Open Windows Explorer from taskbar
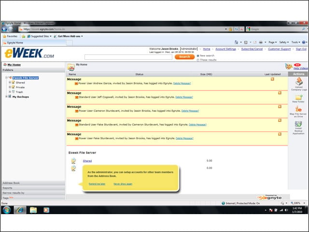This screenshot has height=232, width=309. click(33, 210)
